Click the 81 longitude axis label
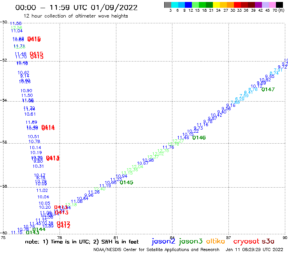Screen dimensions: 288x253 [x=116, y=238]
